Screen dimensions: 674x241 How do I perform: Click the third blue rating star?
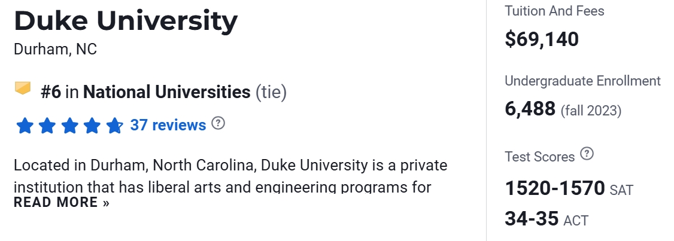69,126
